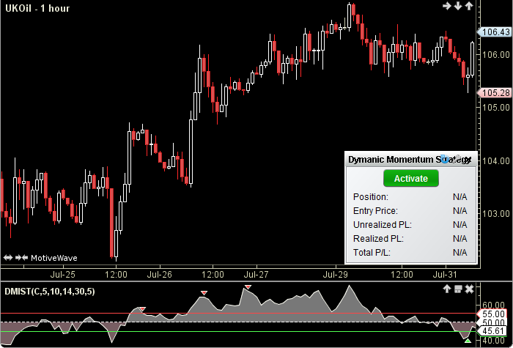Viewport: 513px width, 348px height.
Task: Click the 104.00 price axis label
Action: point(495,160)
